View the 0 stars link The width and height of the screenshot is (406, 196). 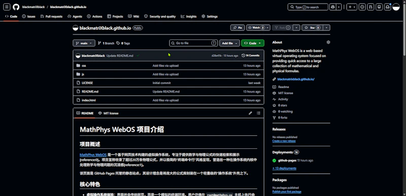pos(283,105)
